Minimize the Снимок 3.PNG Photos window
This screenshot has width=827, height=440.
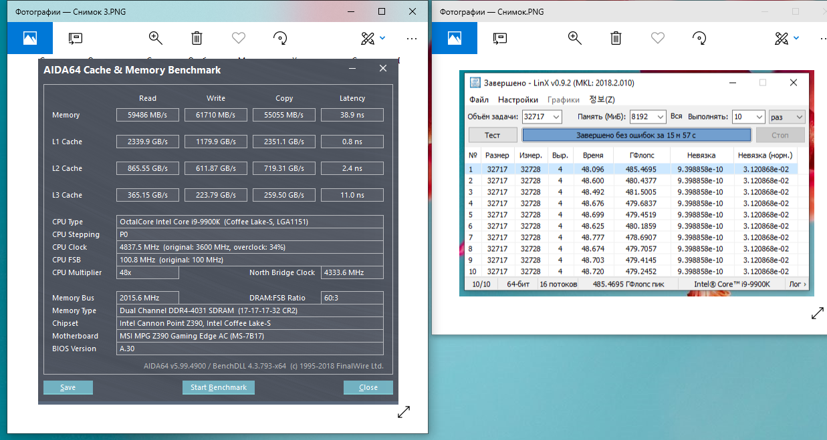coord(351,11)
